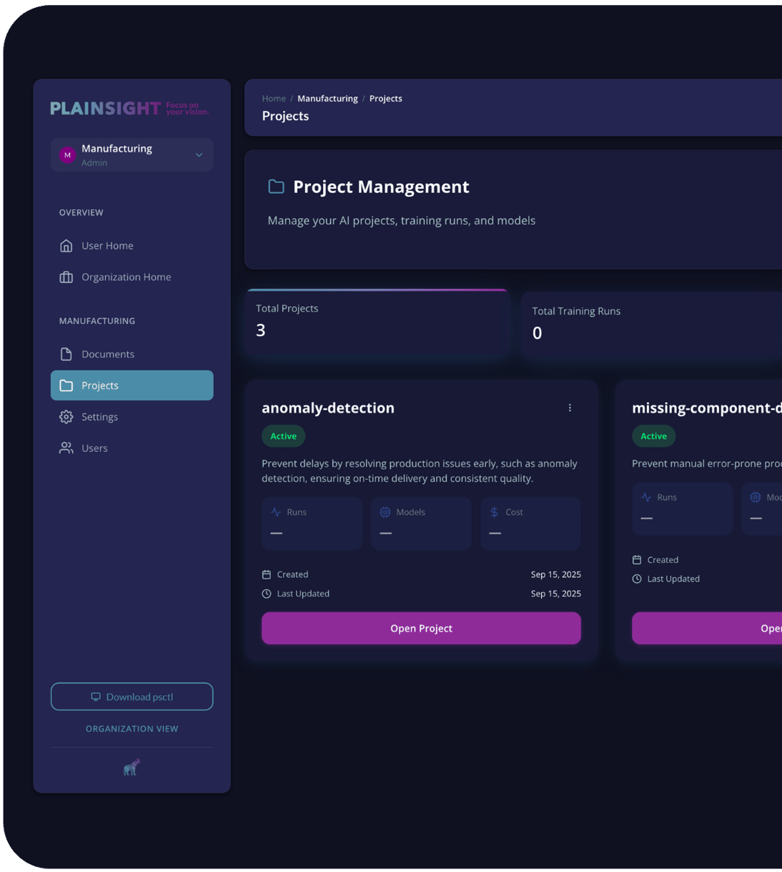Open Settings via the gear icon
Screen dimensions: 782x872
[66, 416]
